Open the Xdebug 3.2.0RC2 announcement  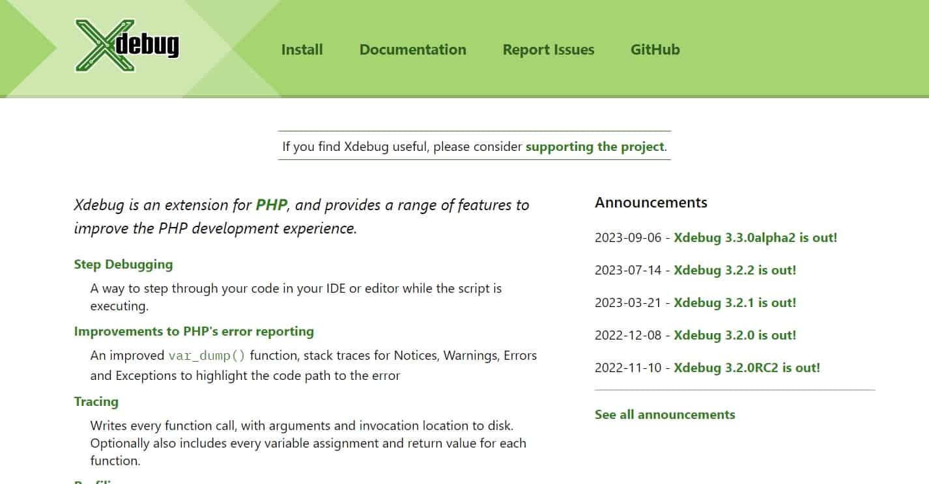click(x=747, y=368)
